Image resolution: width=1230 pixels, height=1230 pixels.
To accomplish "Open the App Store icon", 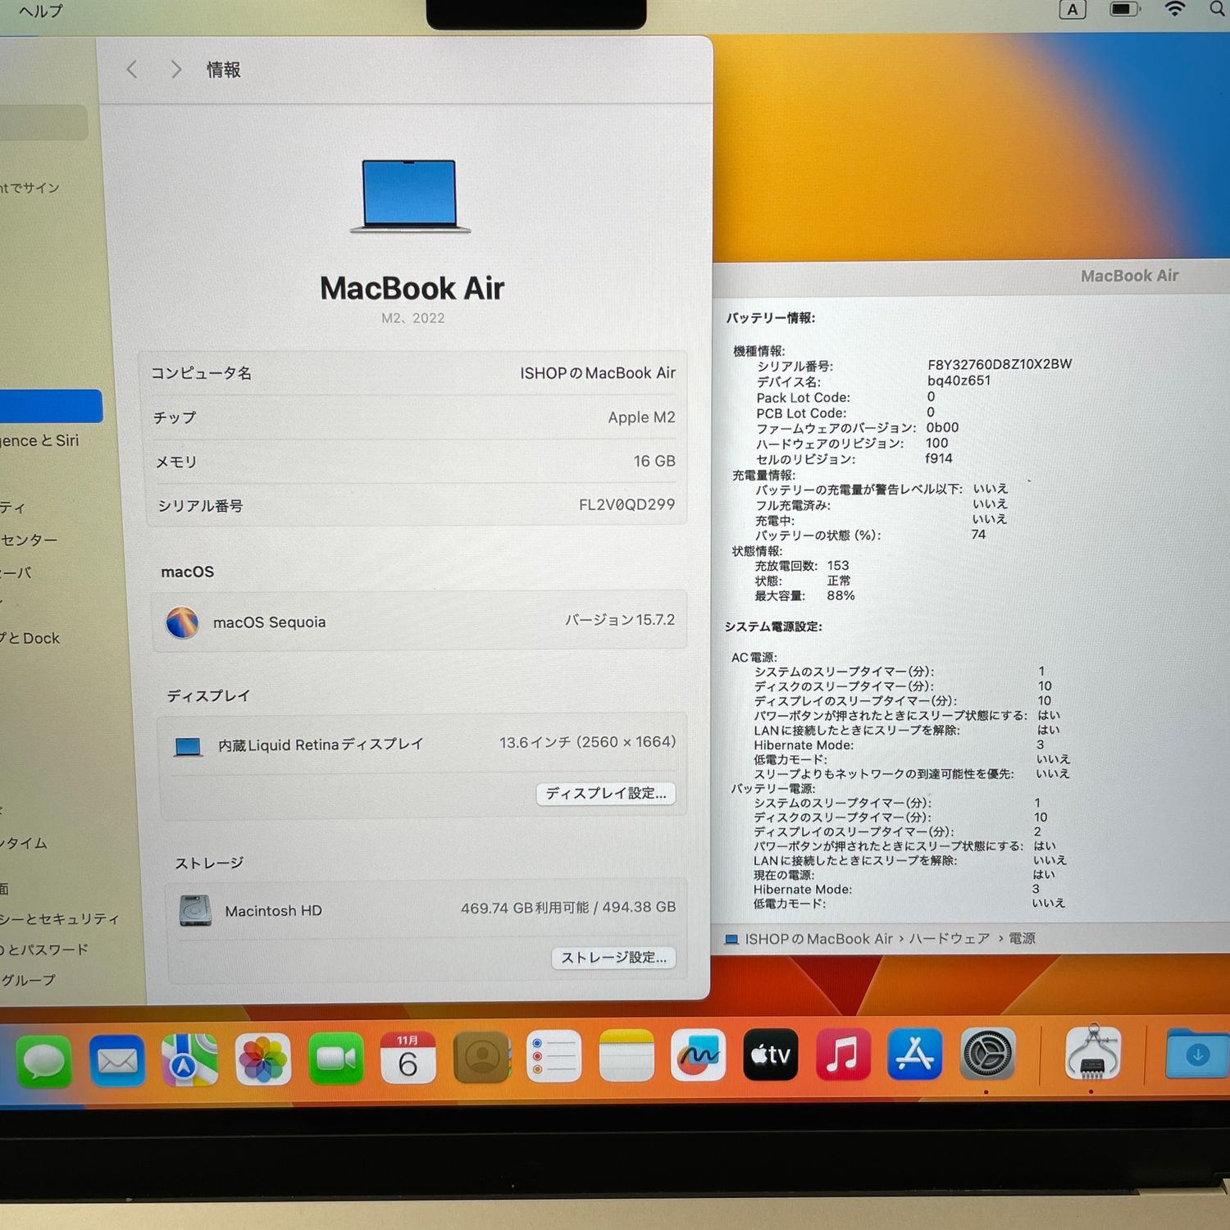I will click(914, 1055).
